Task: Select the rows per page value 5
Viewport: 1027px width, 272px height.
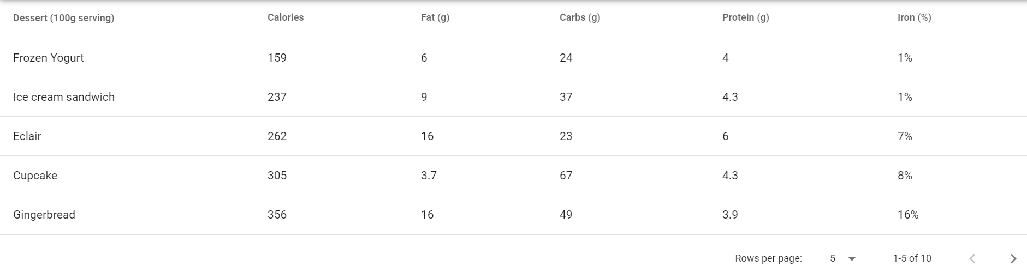Action: 833,258
